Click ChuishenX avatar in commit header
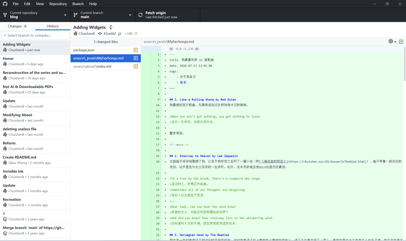The image size is (406, 241). coord(75,34)
